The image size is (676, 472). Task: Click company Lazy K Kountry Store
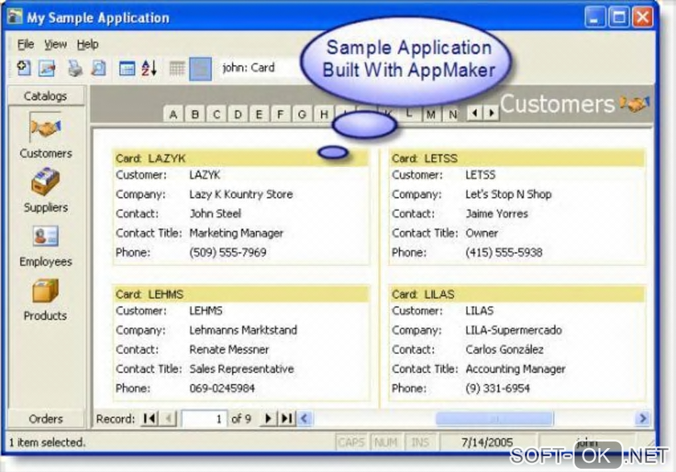click(x=241, y=194)
